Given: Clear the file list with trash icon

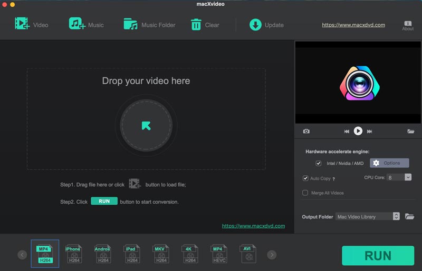Looking at the screenshot, I should point(196,24).
